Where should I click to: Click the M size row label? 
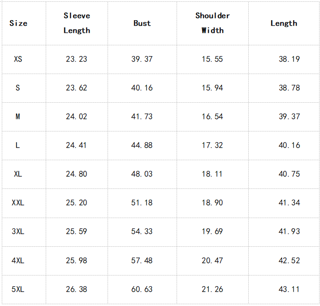(x=18, y=117)
